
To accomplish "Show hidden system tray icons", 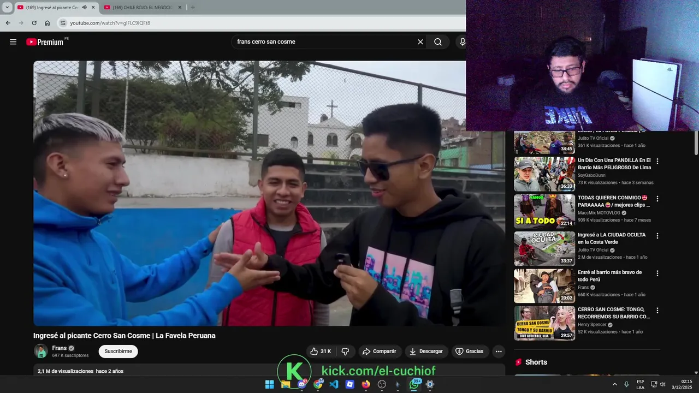I will [x=614, y=384].
